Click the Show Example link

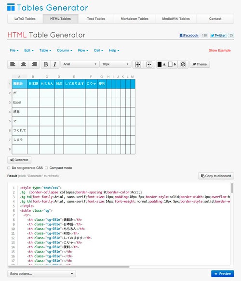tap(220, 51)
